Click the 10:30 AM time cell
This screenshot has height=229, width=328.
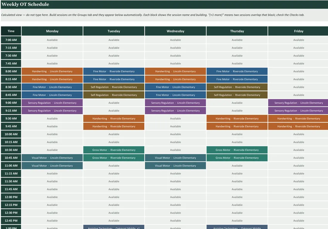click(11, 150)
